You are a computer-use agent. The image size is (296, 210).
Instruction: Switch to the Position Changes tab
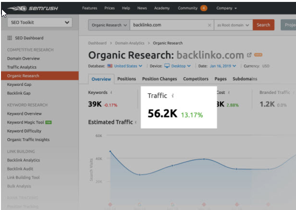click(x=160, y=79)
